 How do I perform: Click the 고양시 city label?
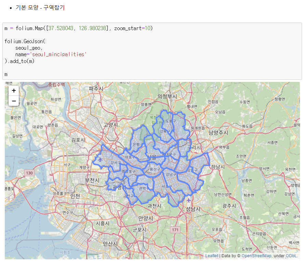tap(111, 125)
